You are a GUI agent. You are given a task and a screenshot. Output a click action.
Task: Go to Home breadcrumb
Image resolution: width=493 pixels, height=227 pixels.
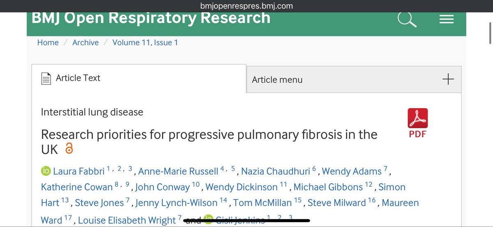[48, 43]
